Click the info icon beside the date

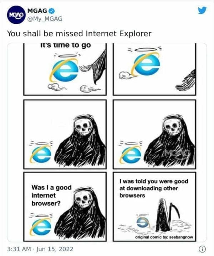(x=202, y=249)
